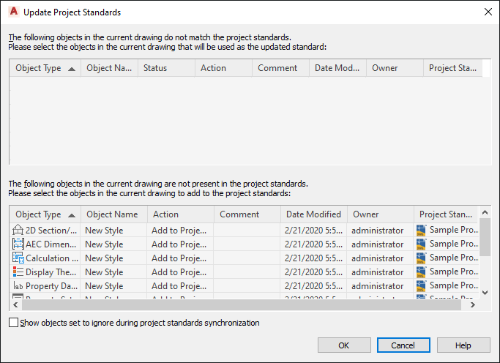Open the Action cell for the Calculation row
500x363 pixels.
tap(180, 258)
